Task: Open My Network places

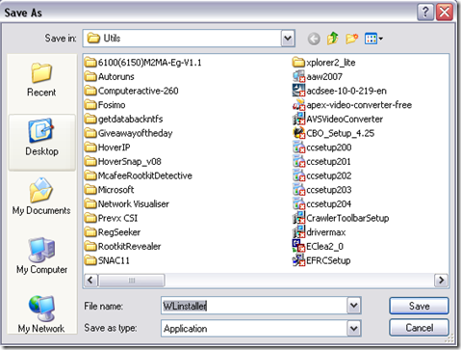Action: [41, 314]
